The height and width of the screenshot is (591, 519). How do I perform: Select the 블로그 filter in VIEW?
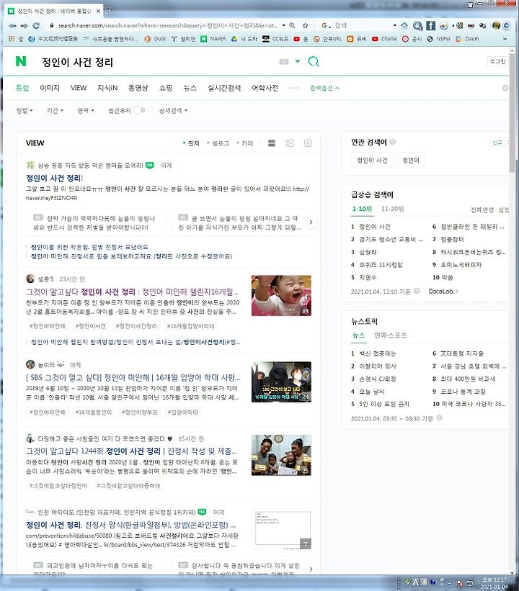click(218, 143)
